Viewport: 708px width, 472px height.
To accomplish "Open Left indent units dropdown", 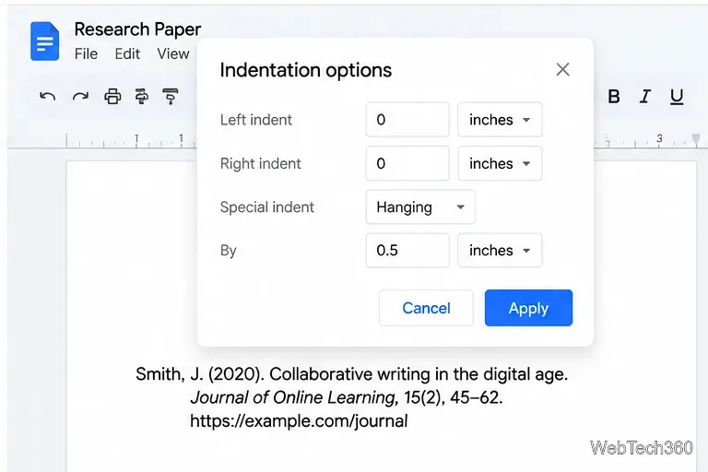I will click(x=500, y=120).
